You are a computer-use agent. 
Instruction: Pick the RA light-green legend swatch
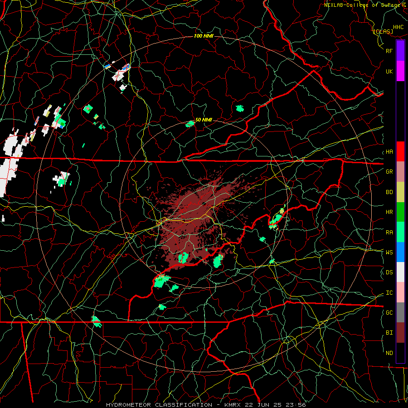click(400, 232)
